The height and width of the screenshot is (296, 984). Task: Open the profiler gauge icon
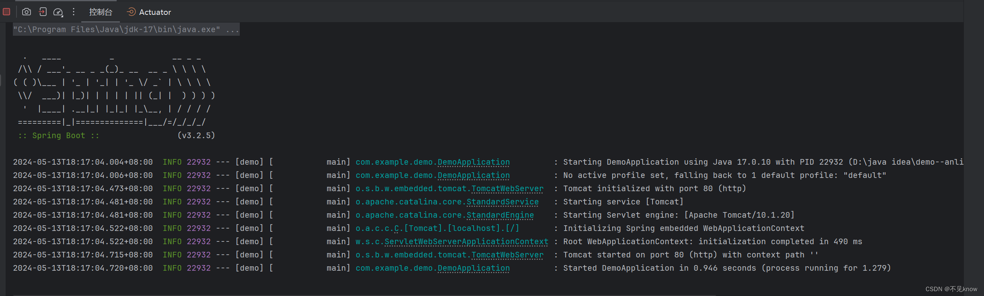click(x=58, y=12)
